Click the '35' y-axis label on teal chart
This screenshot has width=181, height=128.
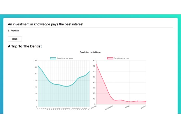pyautogui.click(x=36, y=60)
